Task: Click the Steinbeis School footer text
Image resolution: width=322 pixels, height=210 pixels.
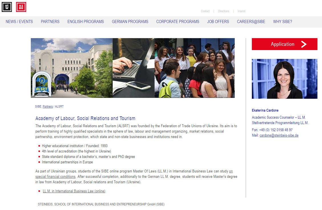Action: 101,204
